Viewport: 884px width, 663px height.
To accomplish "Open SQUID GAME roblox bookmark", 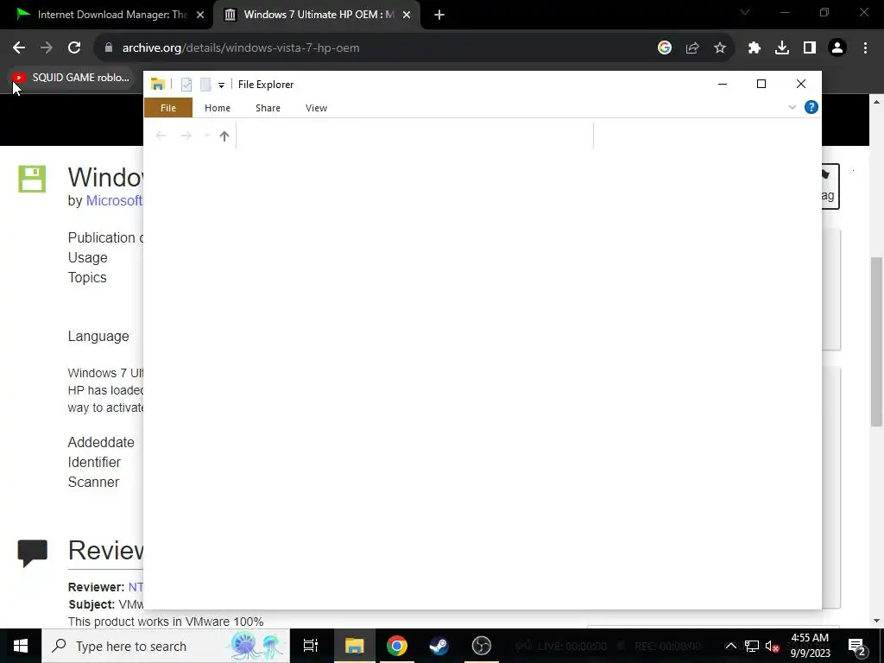I will [71, 78].
